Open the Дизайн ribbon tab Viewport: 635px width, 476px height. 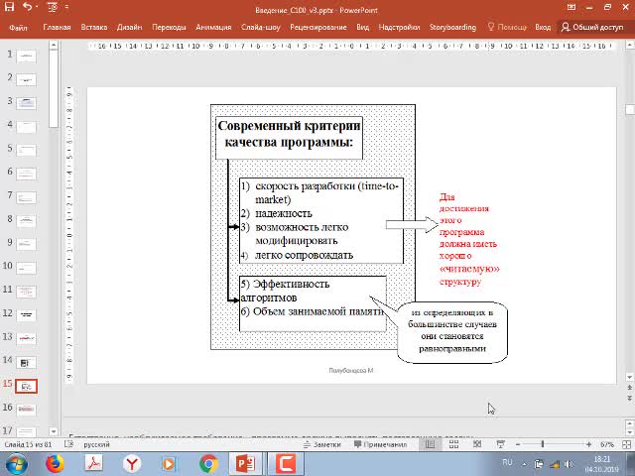point(129,27)
